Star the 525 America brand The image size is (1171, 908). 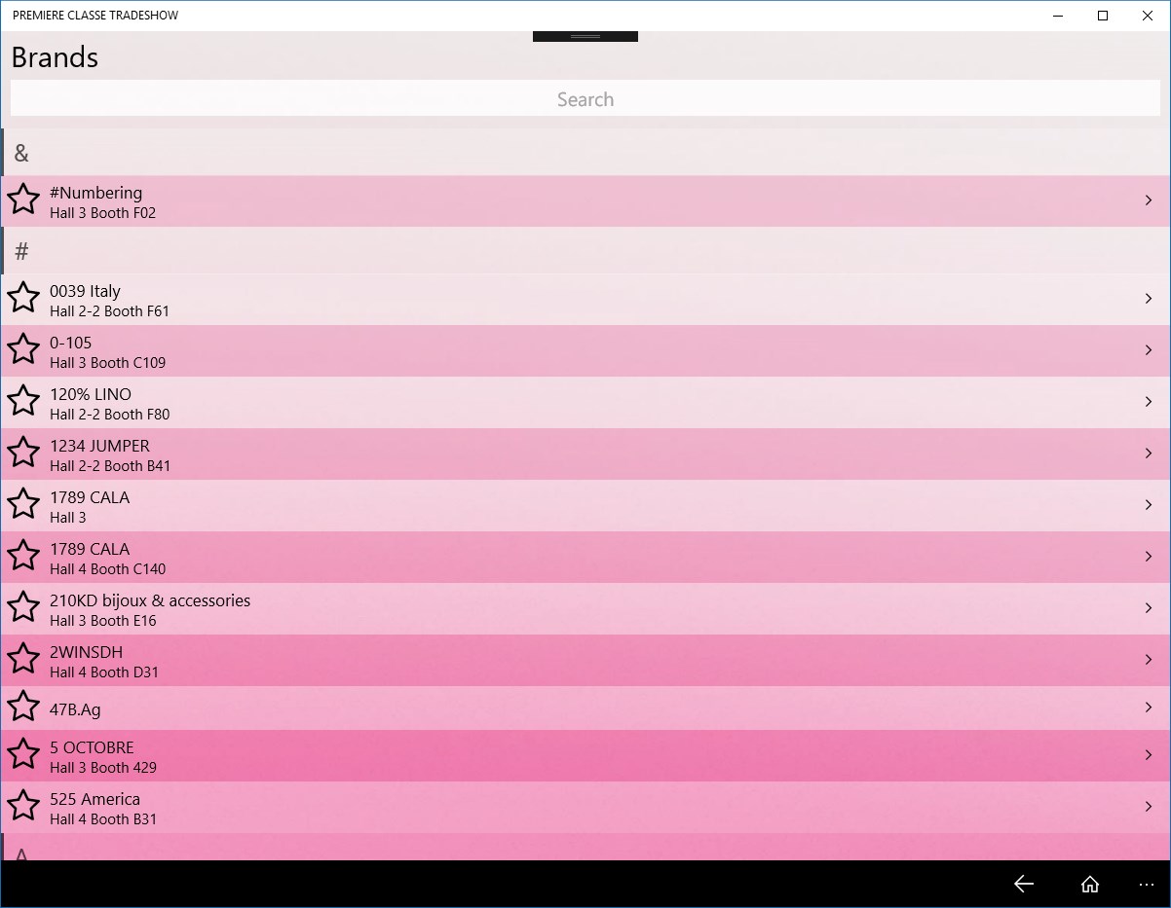click(23, 806)
